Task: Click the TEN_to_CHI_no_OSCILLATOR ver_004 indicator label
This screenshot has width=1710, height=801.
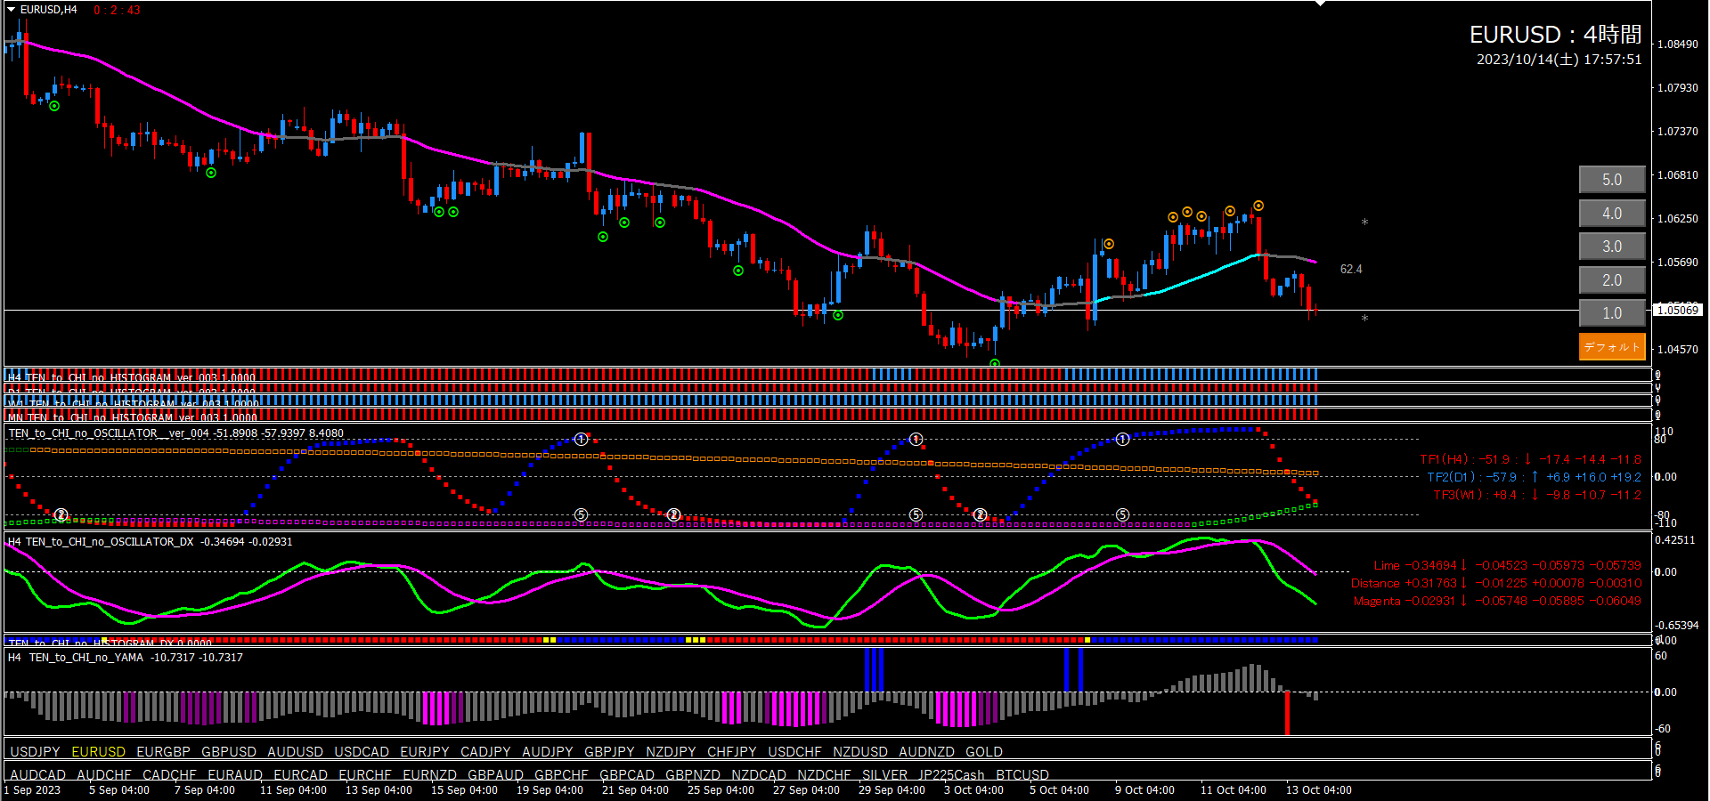Action: coord(175,433)
